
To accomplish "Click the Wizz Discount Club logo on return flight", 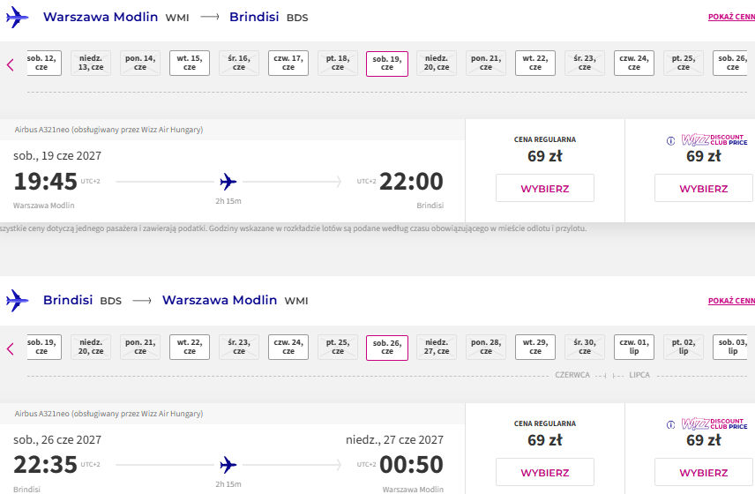I will (714, 423).
